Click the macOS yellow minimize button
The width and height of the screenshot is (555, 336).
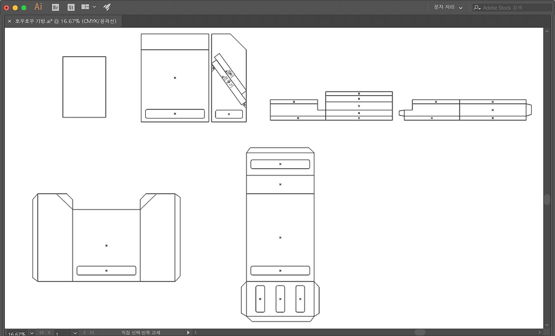point(15,8)
